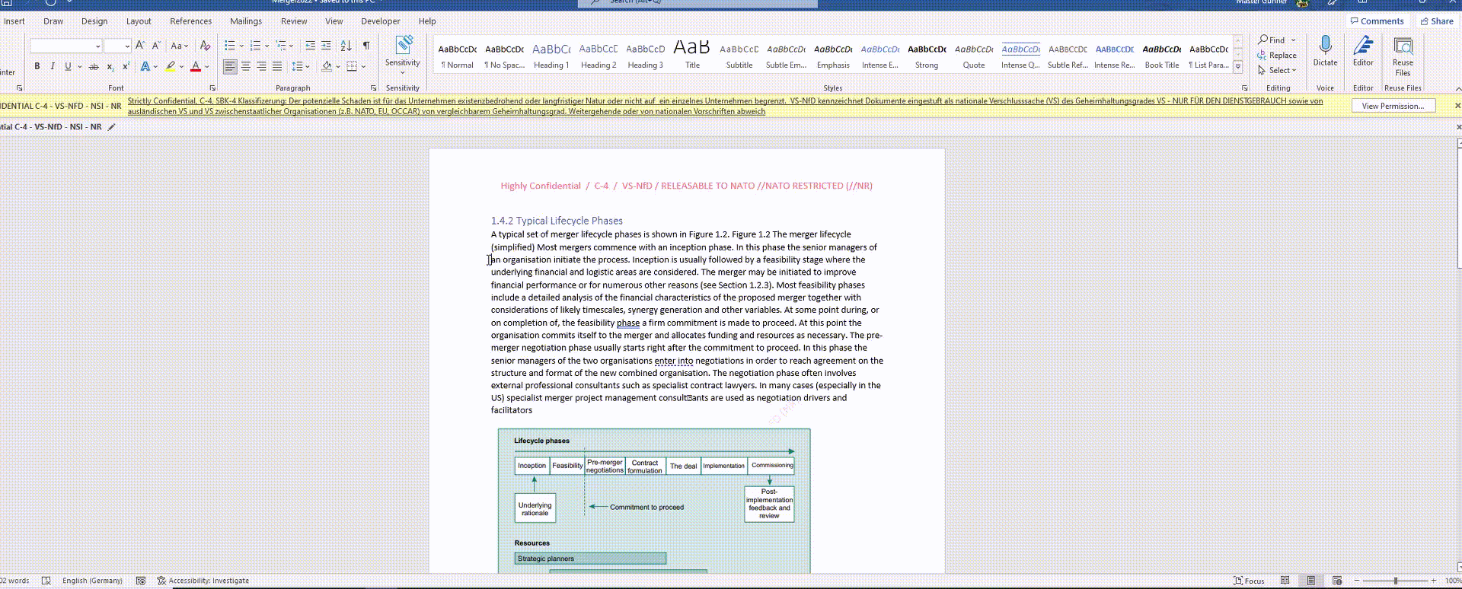Toggle Subscript formatting
This screenshot has width=1462, height=589.
[x=110, y=67]
